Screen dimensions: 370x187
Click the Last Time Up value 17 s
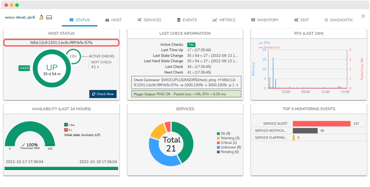[199, 50]
